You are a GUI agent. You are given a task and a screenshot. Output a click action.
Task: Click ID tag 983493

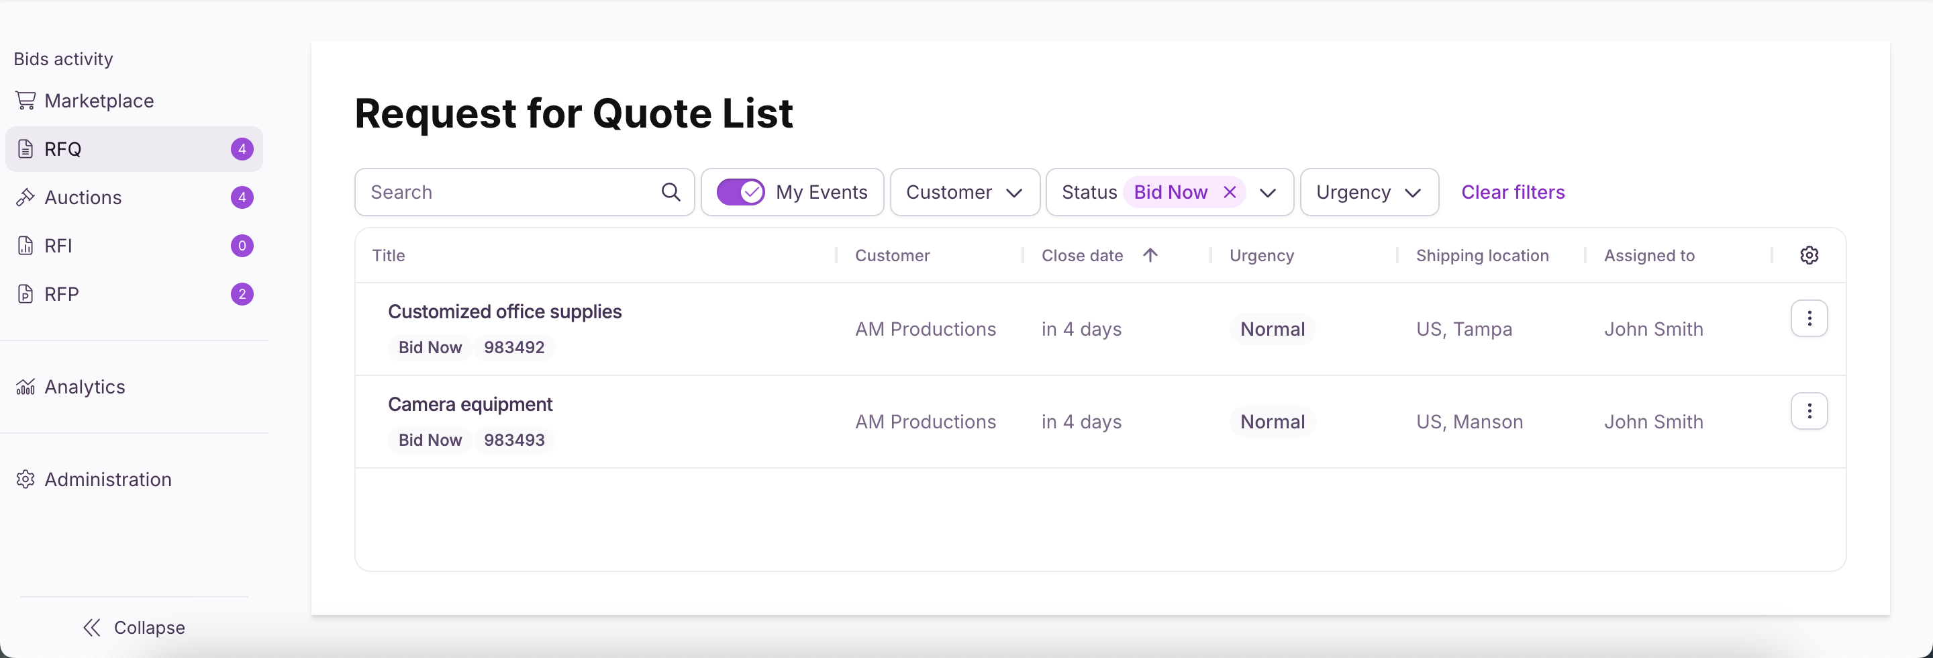(514, 440)
